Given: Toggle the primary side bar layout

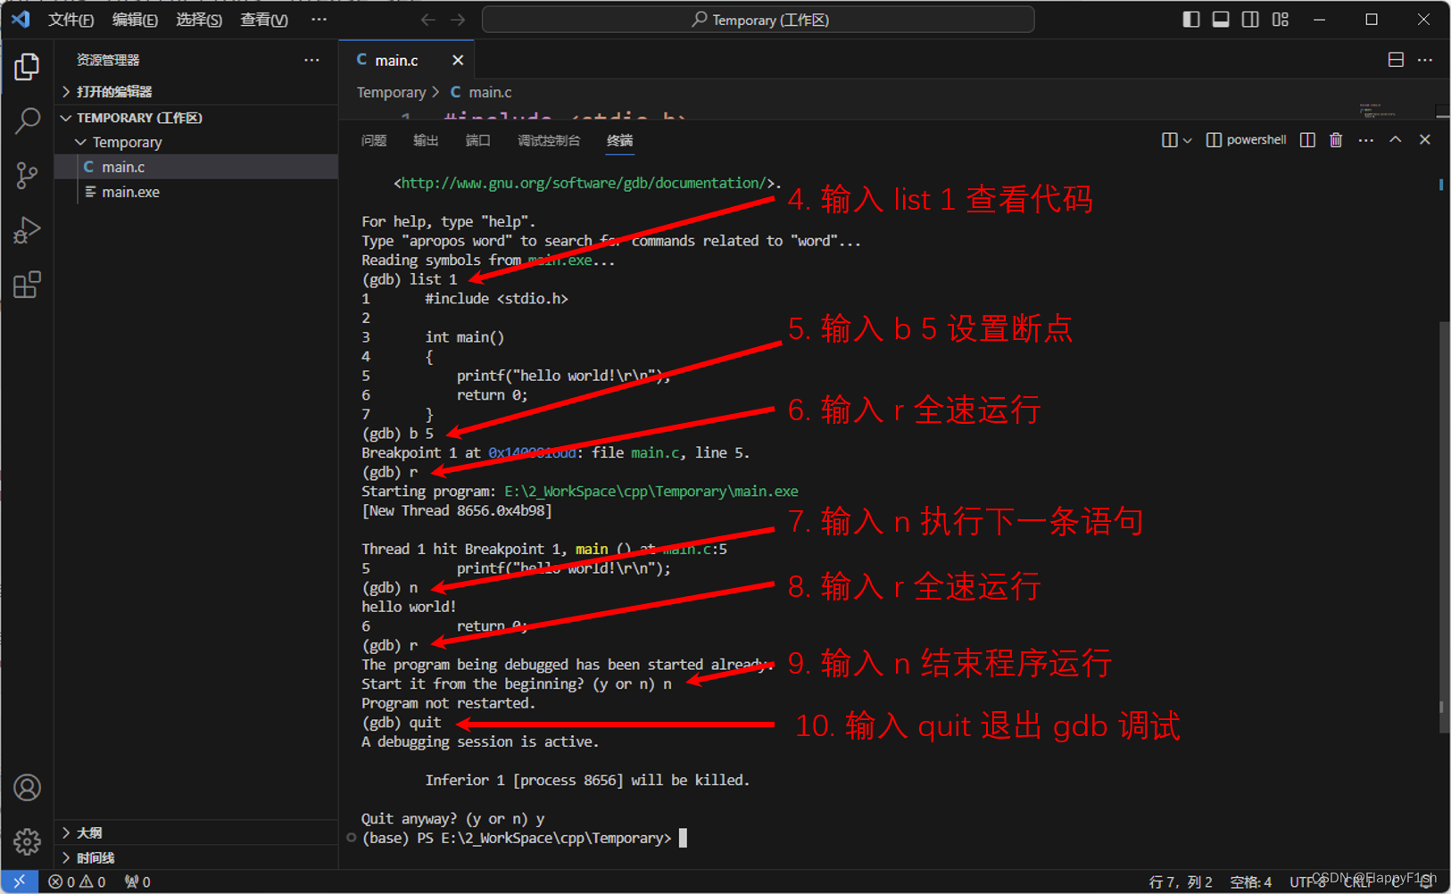Looking at the screenshot, I should click(x=1191, y=20).
